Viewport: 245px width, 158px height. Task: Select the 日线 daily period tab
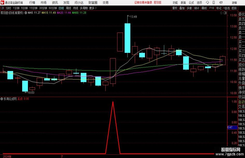(61, 8)
